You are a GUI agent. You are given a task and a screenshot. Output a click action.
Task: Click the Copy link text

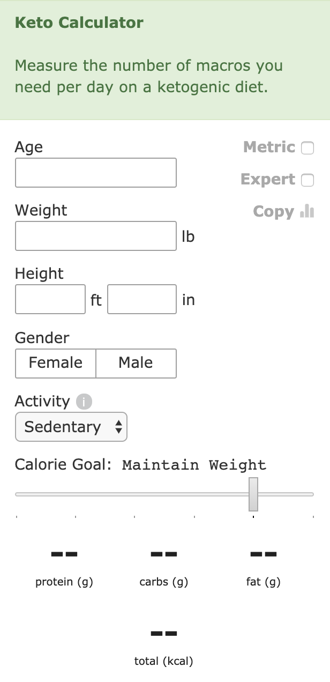[x=274, y=211]
